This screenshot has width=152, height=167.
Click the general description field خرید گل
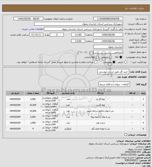pos(113,72)
